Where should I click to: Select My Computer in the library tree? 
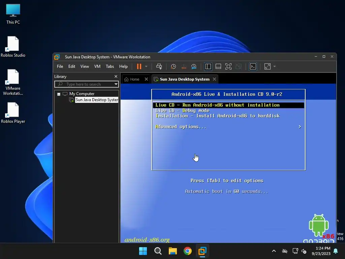(82, 94)
